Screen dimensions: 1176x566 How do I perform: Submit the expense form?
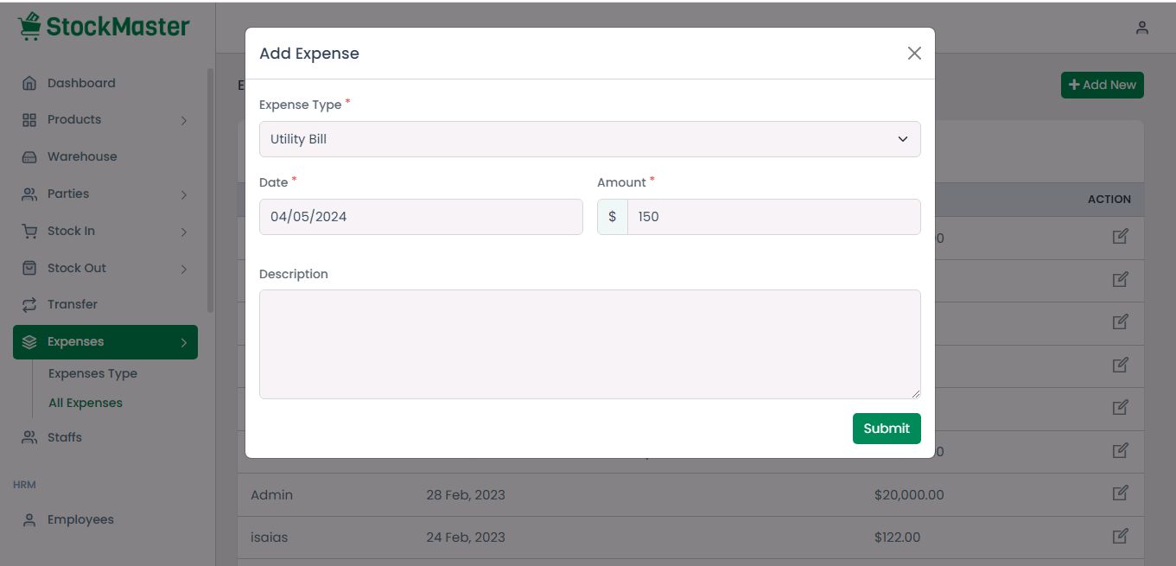point(886,429)
